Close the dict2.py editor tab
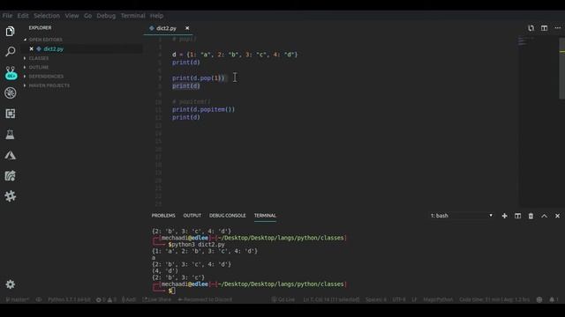Screen dimensions: 565x317 tap(187, 28)
